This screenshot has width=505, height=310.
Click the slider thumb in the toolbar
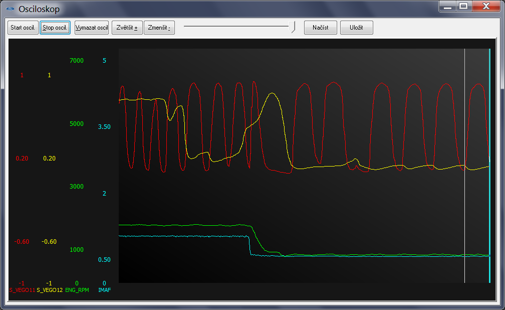293,27
